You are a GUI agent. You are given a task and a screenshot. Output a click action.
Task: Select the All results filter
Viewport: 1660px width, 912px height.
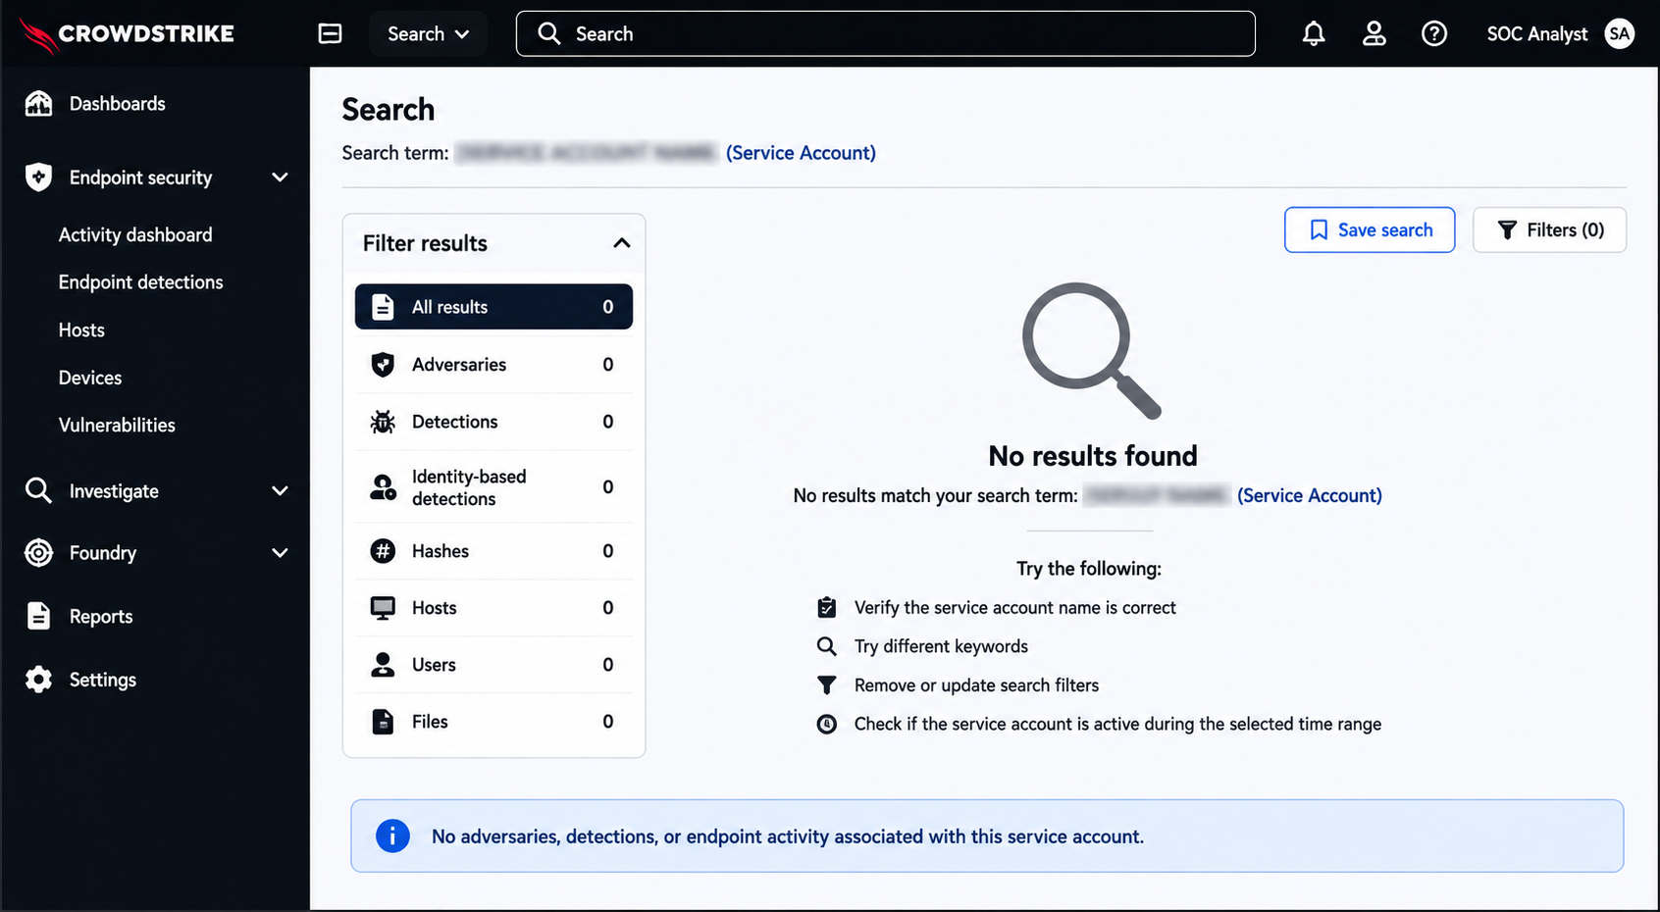(x=493, y=307)
